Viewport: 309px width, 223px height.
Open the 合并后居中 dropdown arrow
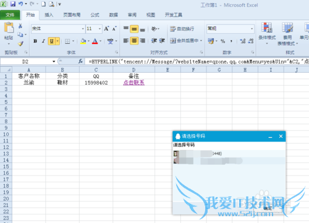click(x=201, y=41)
